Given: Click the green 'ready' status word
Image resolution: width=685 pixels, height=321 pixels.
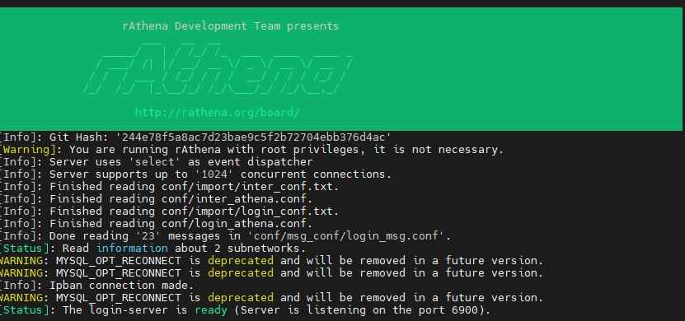Looking at the screenshot, I should click(211, 310).
